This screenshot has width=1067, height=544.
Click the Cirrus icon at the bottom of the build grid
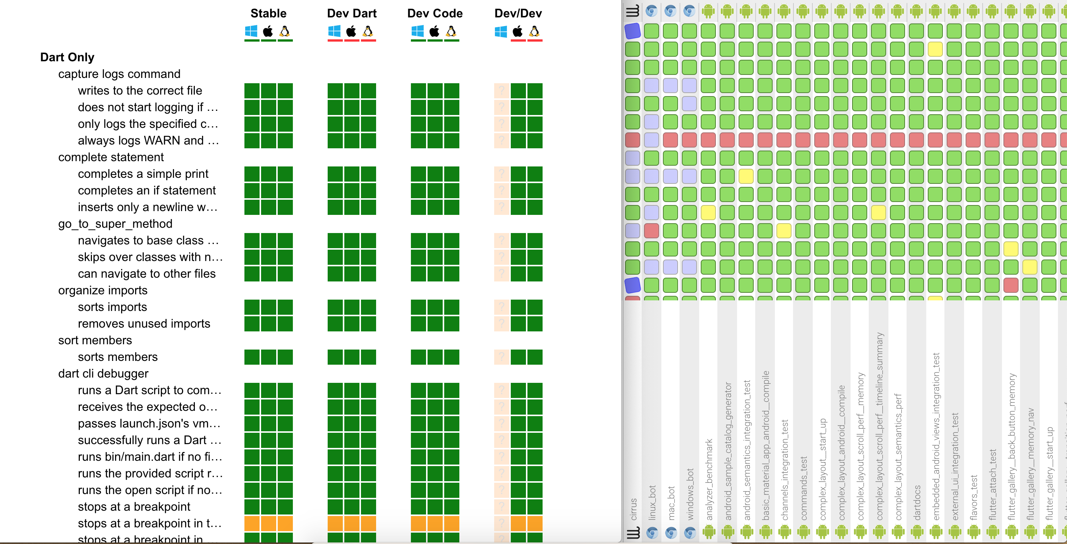tap(633, 533)
